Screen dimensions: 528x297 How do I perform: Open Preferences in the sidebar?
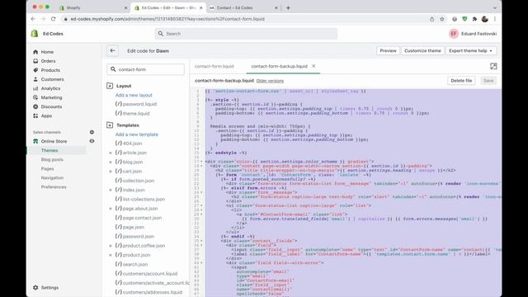pos(54,187)
